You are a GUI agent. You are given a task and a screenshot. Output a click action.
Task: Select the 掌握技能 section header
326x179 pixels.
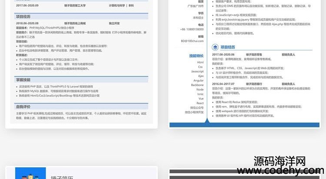pos(23,80)
